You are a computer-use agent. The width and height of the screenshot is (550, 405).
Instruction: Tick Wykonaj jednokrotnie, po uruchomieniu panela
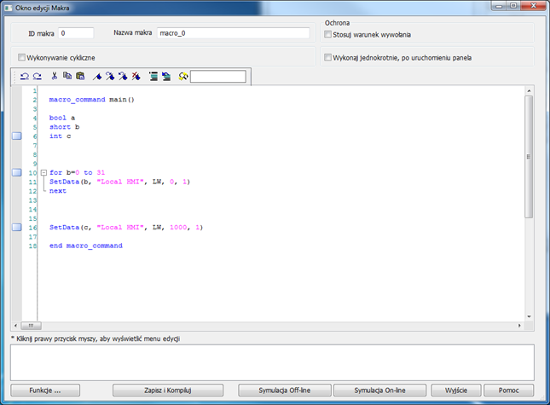point(327,57)
